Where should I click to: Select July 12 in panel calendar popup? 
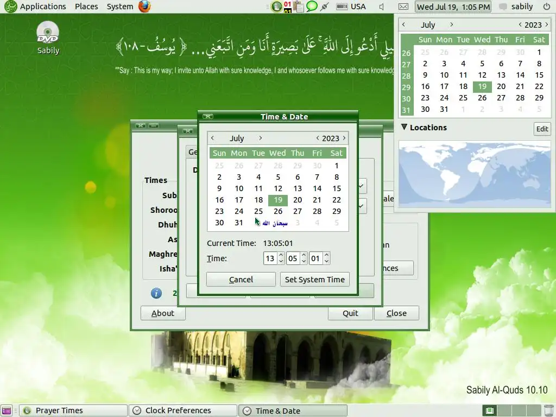click(x=482, y=75)
